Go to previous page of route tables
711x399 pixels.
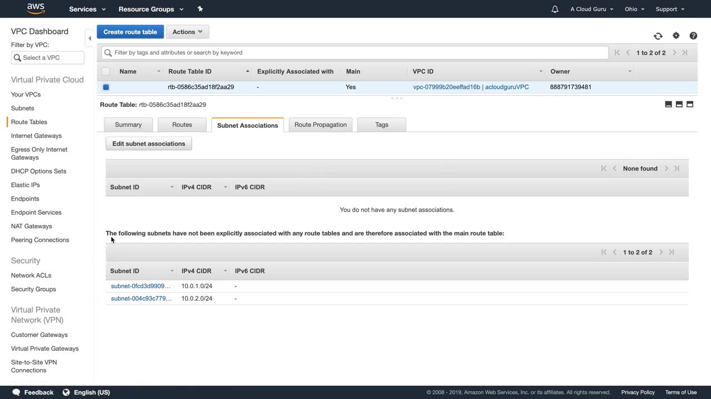coord(628,53)
